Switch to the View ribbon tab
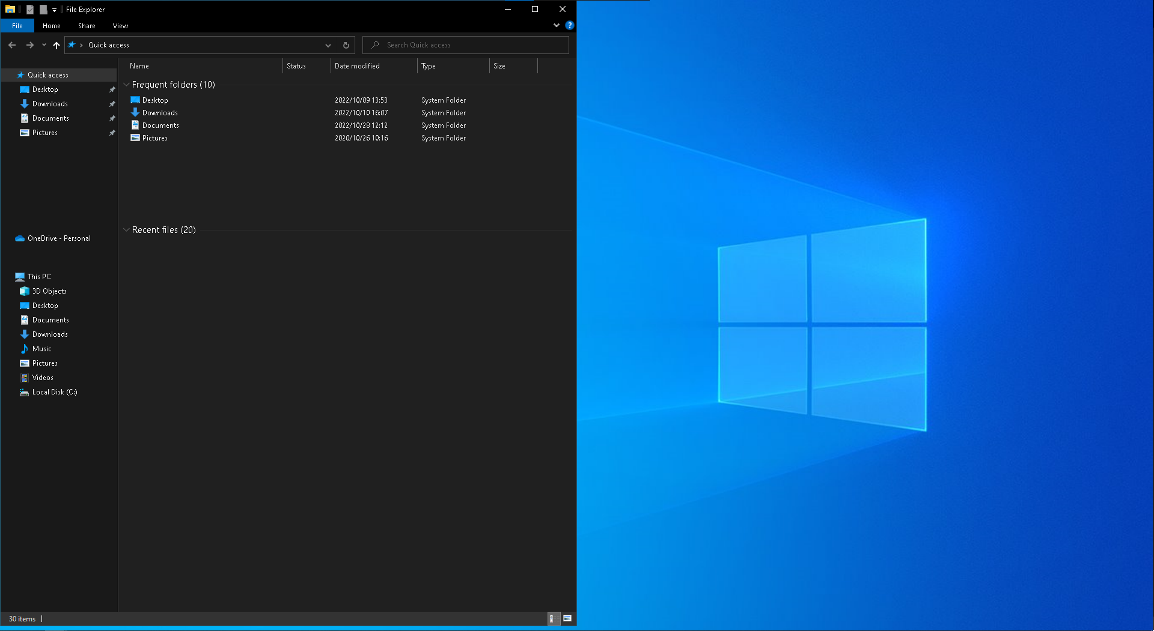 coord(120,26)
